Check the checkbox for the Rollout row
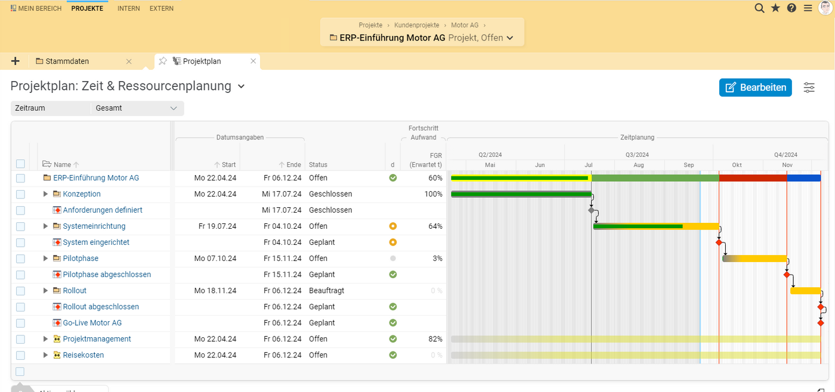 click(x=20, y=290)
